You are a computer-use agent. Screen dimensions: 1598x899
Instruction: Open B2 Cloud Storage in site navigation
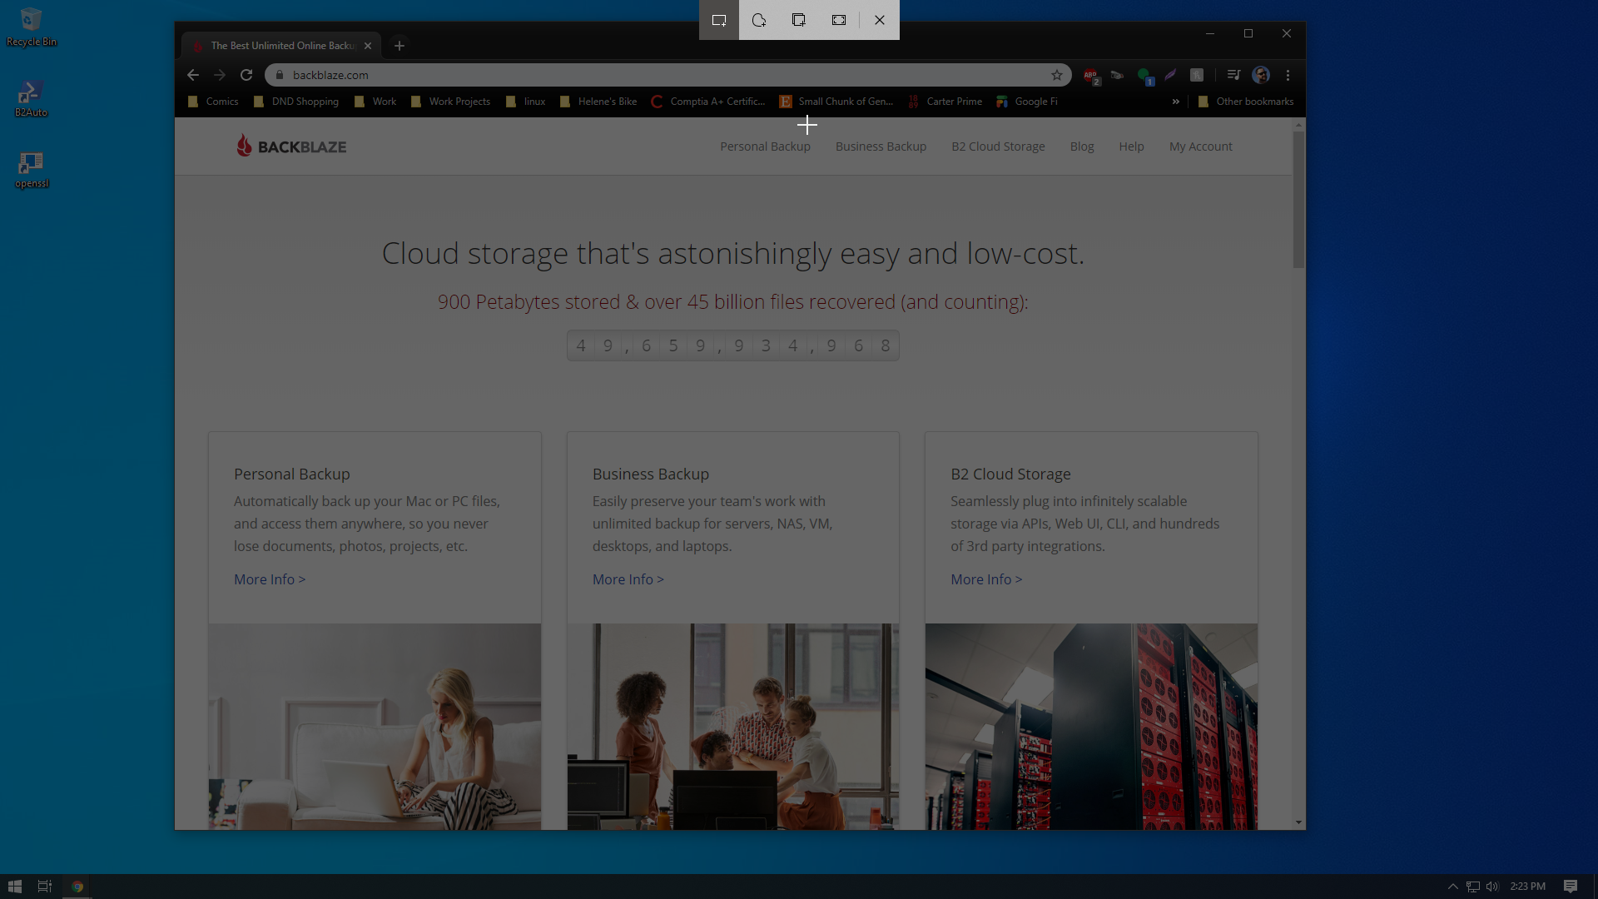pyautogui.click(x=998, y=147)
